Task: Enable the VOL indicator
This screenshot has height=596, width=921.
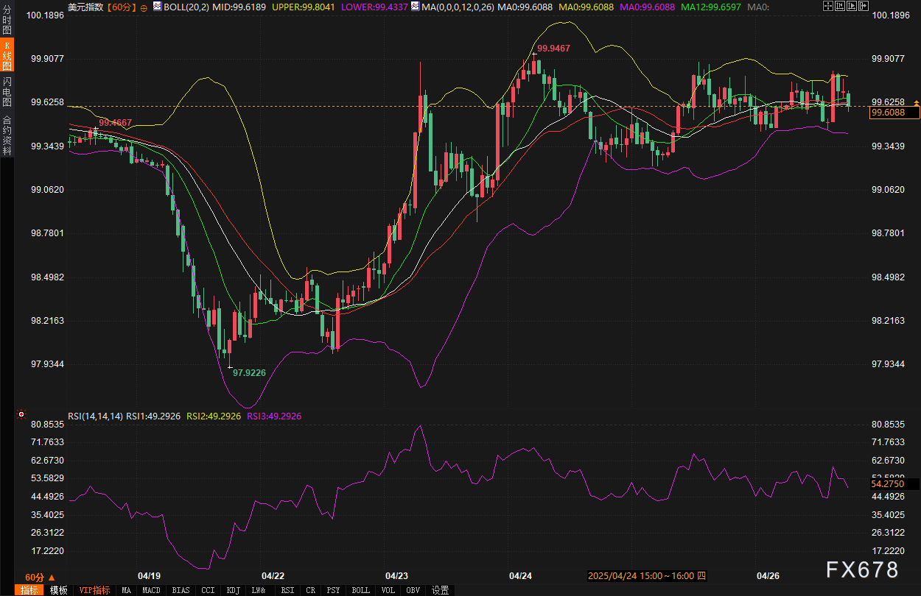Action: (388, 590)
